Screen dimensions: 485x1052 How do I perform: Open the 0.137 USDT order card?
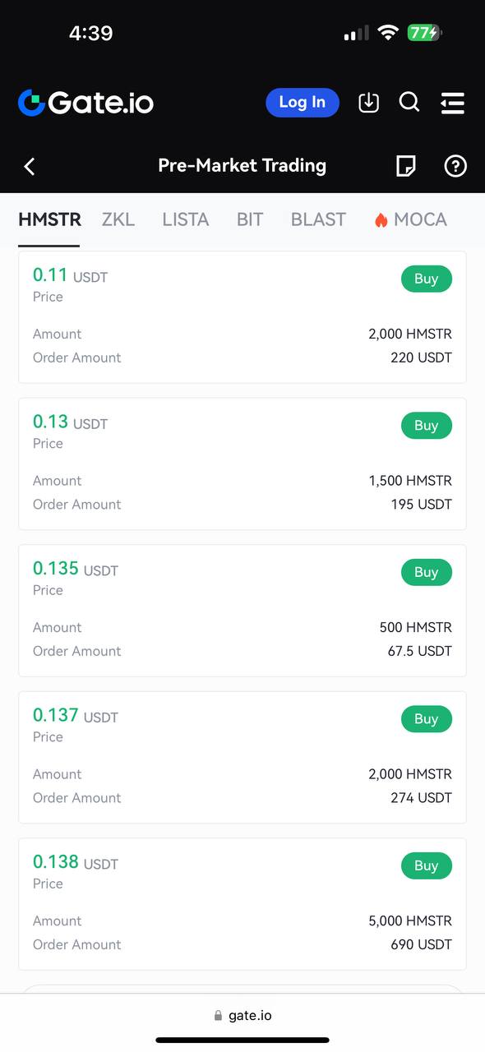point(242,756)
